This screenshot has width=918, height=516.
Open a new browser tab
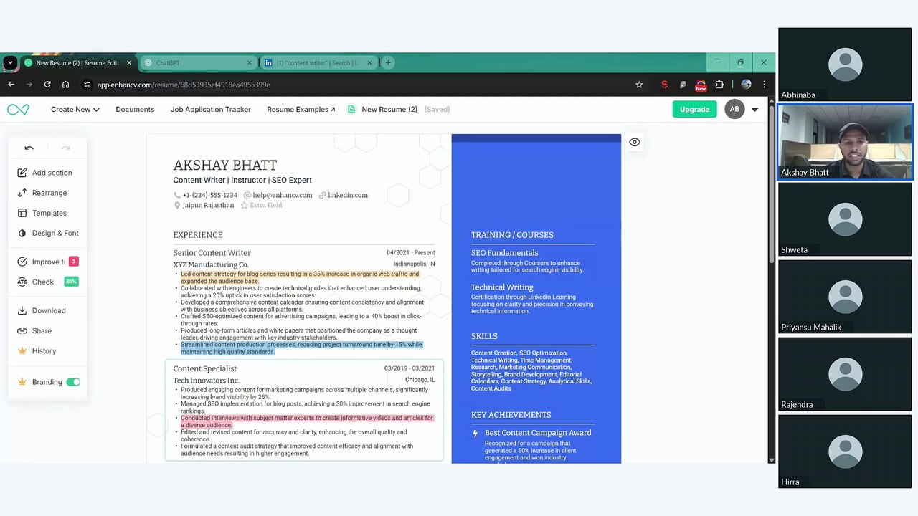pyautogui.click(x=388, y=62)
